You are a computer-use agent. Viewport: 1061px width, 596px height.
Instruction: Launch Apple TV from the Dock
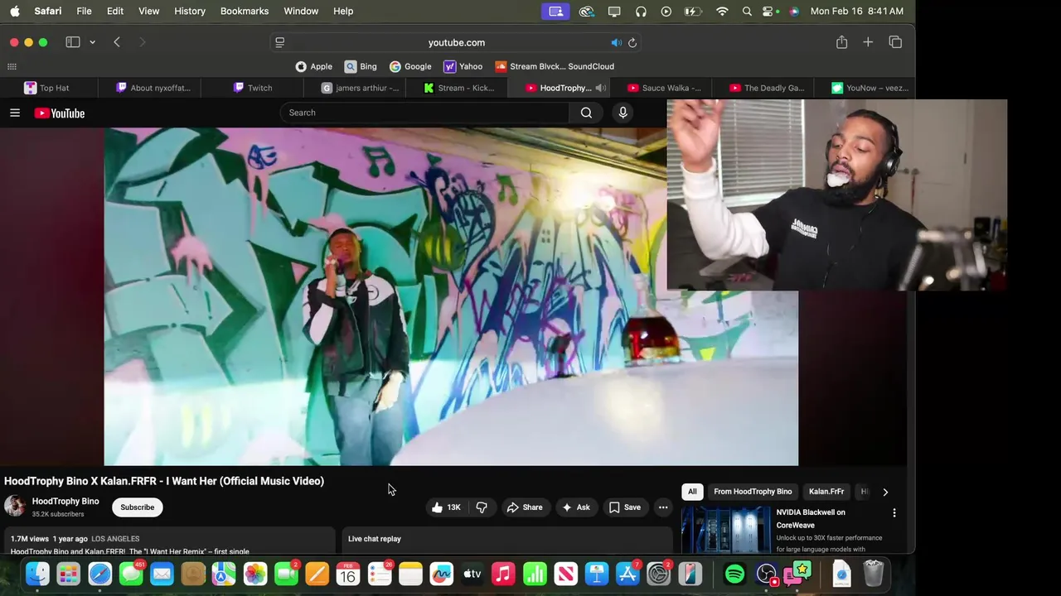click(472, 574)
